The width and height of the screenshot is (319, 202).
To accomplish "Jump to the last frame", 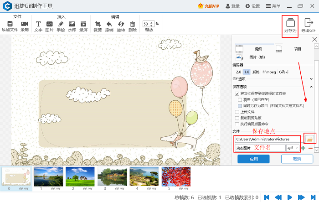I will (x=313, y=197).
